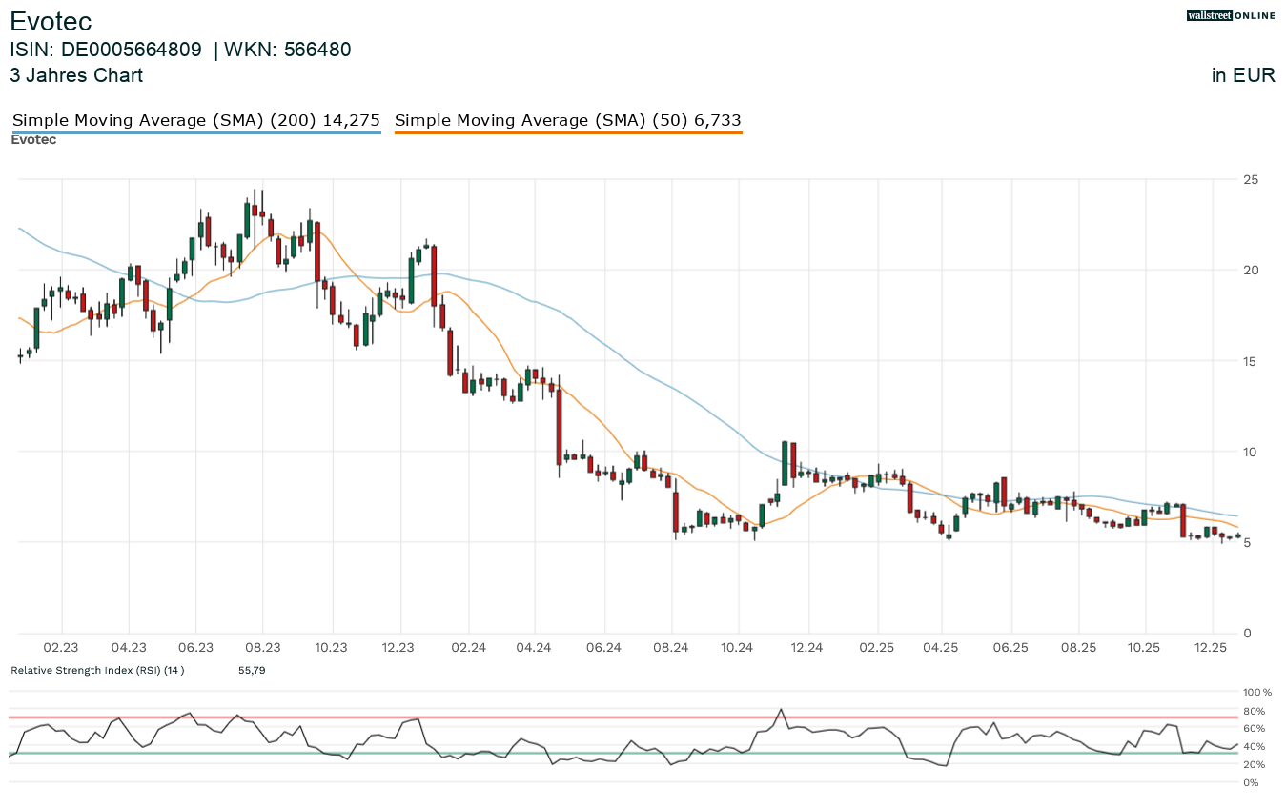
Task: Click the 25 price level on y-axis
Action: 1250,179
